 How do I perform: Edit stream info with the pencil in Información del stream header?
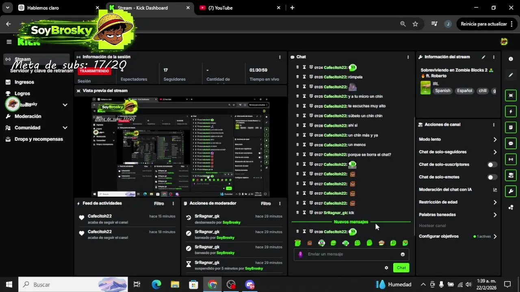coord(483,57)
